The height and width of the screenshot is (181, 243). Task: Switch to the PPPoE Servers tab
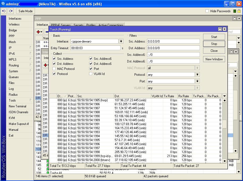tap(61, 25)
